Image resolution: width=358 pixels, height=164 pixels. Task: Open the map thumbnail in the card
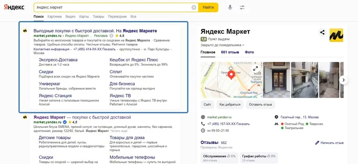231,80
